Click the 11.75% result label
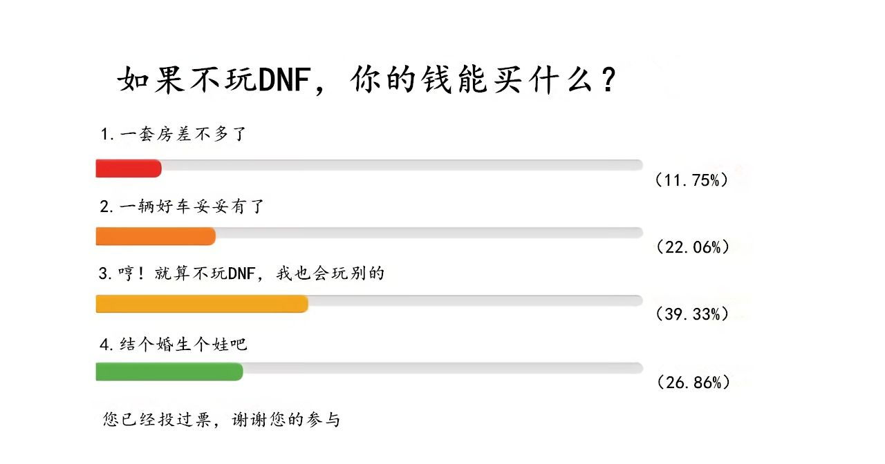 [691, 180]
